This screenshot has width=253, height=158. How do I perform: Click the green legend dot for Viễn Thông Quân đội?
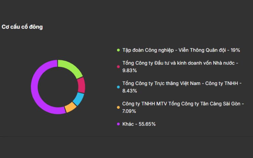pos(118,50)
